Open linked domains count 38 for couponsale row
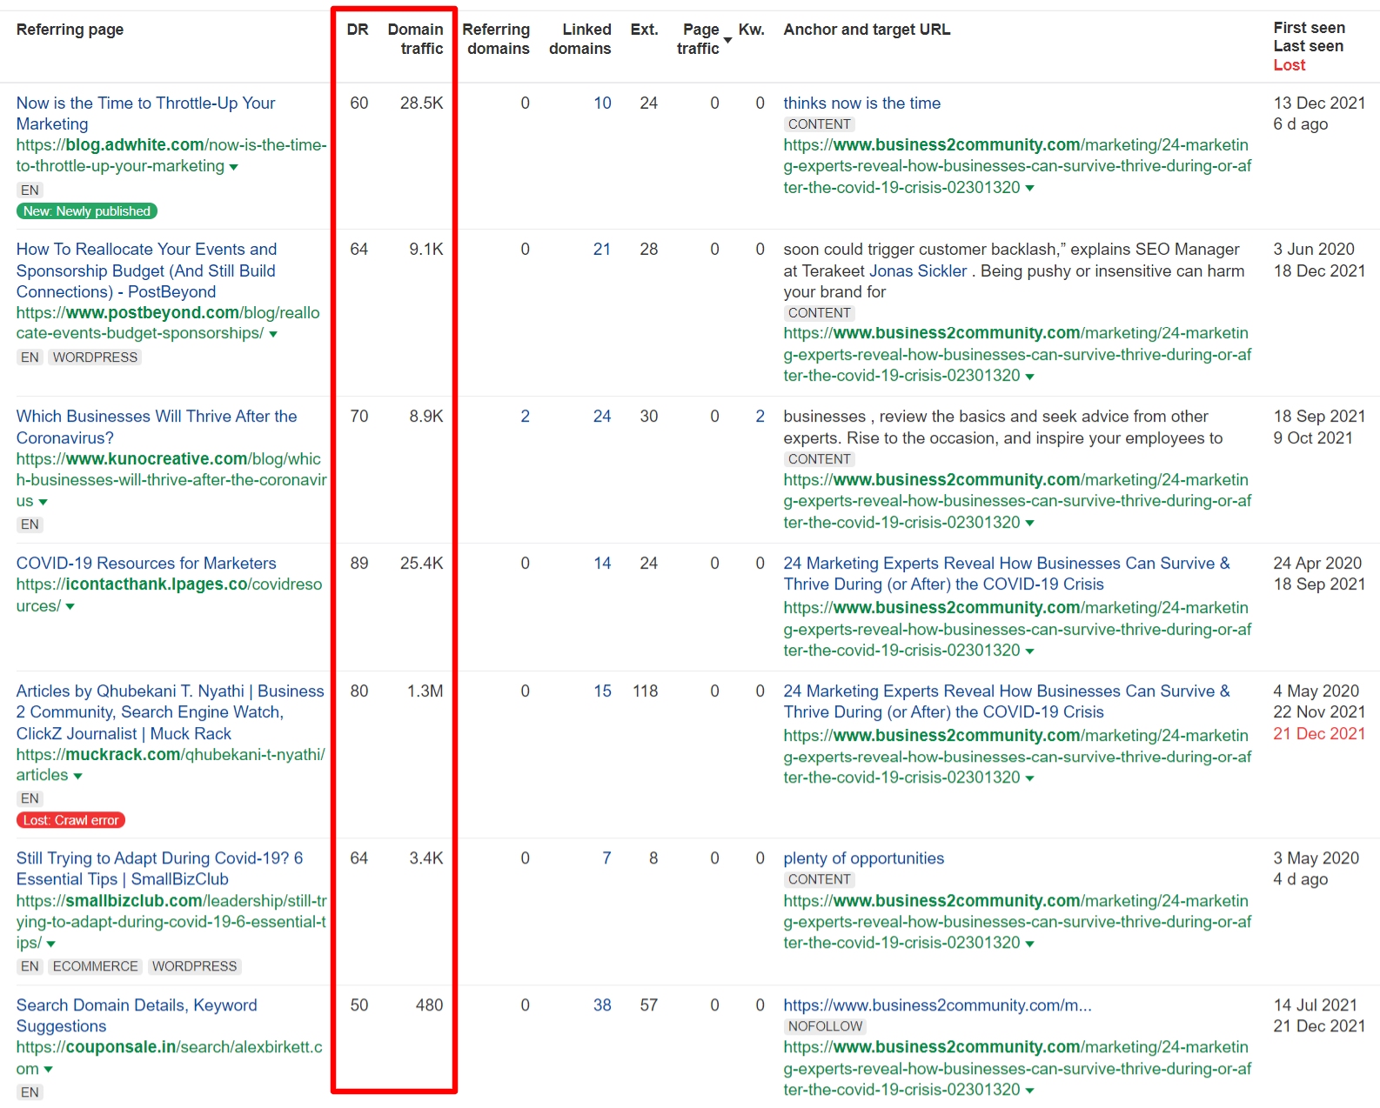This screenshot has height=1108, width=1380. (x=602, y=1005)
